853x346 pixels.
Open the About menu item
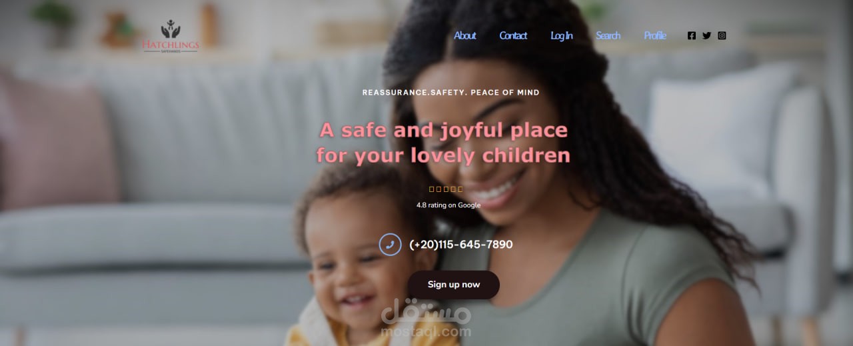click(x=465, y=36)
